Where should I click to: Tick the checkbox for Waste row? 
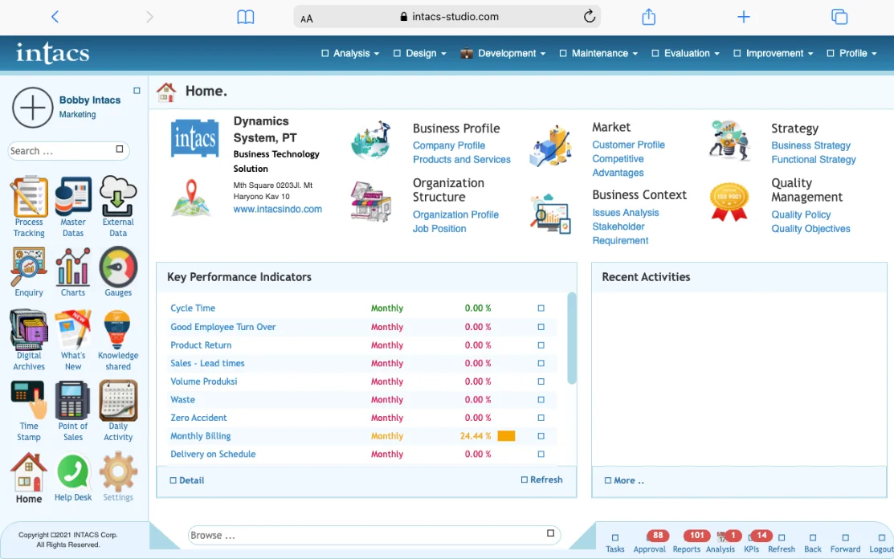(x=541, y=400)
